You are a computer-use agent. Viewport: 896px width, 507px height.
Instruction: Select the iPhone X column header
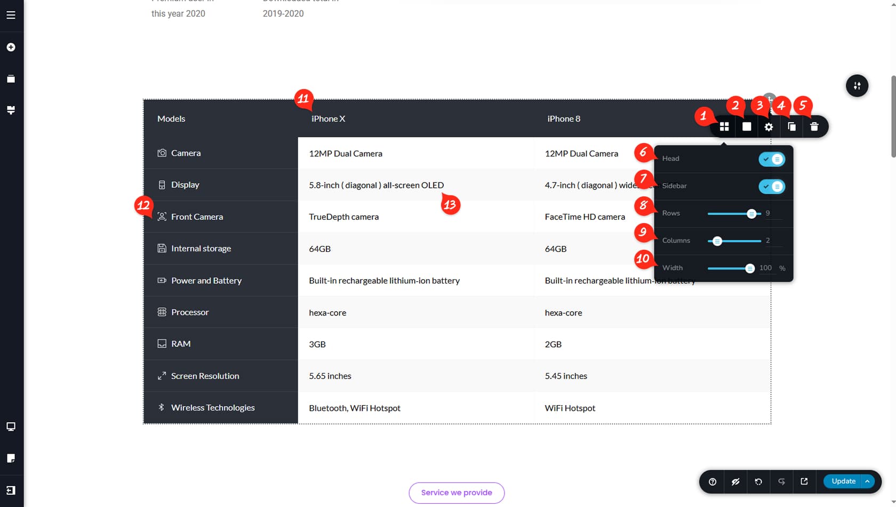pos(328,118)
